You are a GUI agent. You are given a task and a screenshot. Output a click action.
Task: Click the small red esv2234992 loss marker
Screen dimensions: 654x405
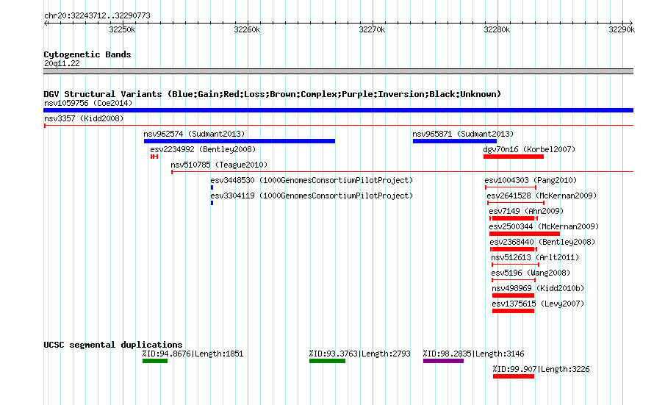pos(154,157)
